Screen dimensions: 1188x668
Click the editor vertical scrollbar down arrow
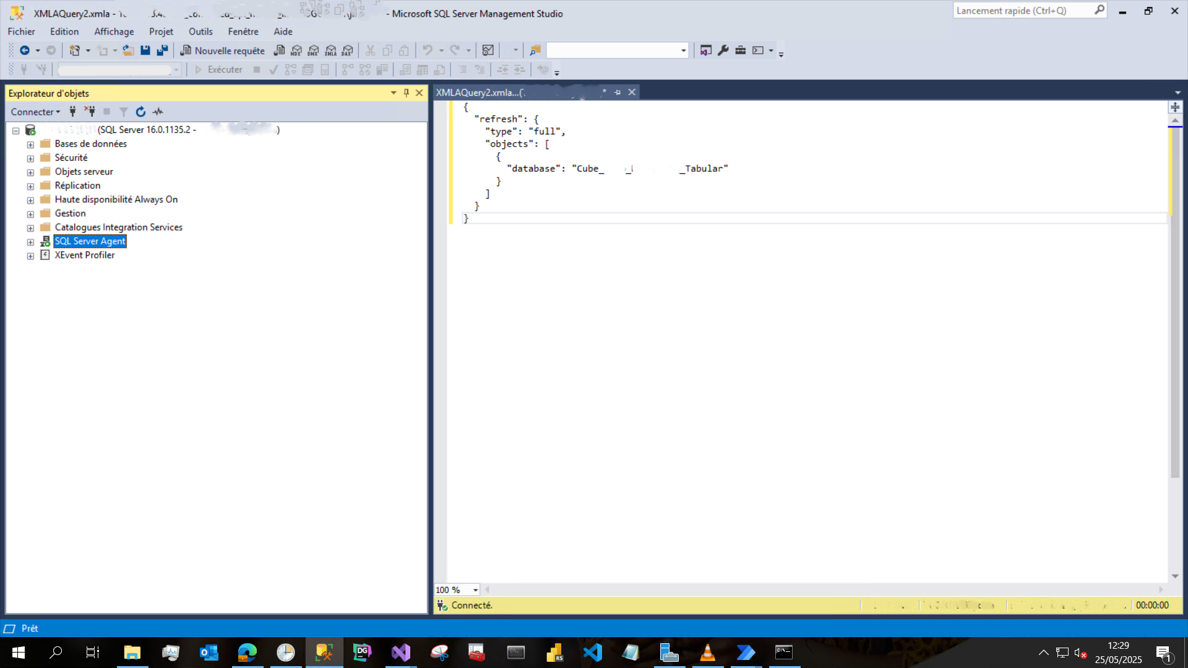point(1175,576)
